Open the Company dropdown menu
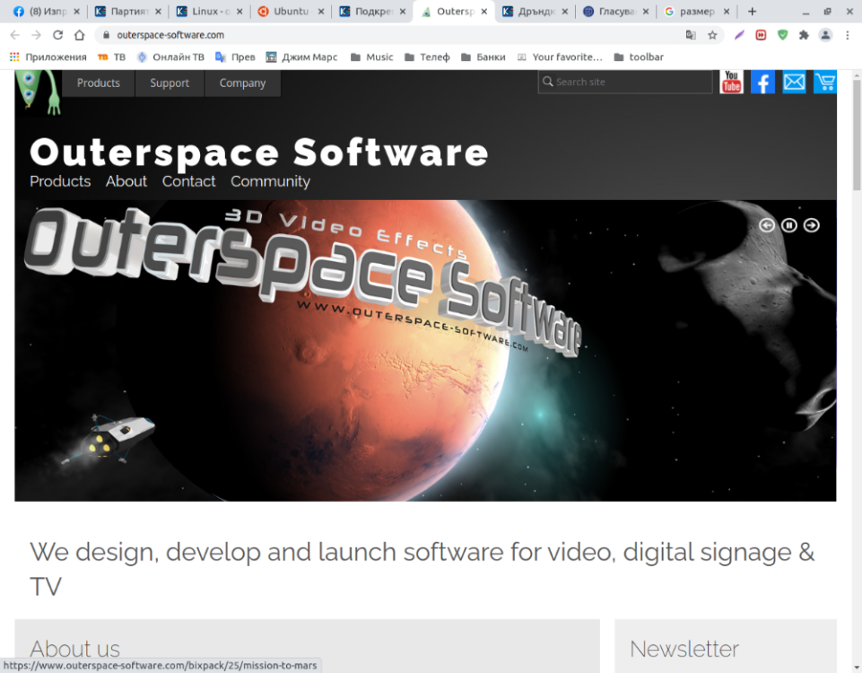 point(242,83)
